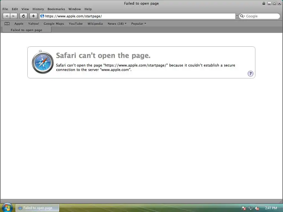Open the search magnifier dropdown
This screenshot has height=212, width=283.
click(242, 16)
